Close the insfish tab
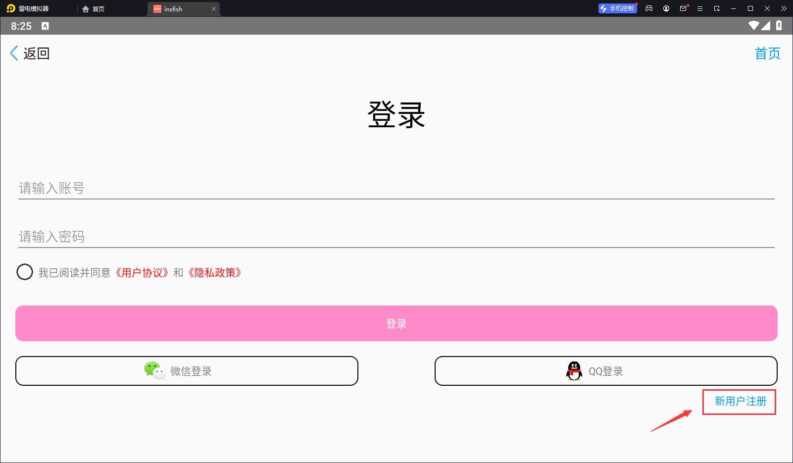Screen dimensions: 793x463 pyautogui.click(x=214, y=9)
